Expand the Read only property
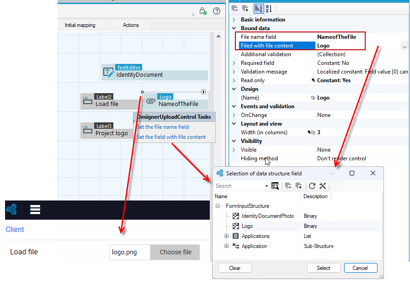Screen dimensions: 410x290 [234, 80]
